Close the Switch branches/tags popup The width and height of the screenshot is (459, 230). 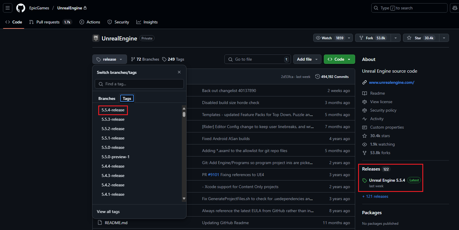coord(179,72)
